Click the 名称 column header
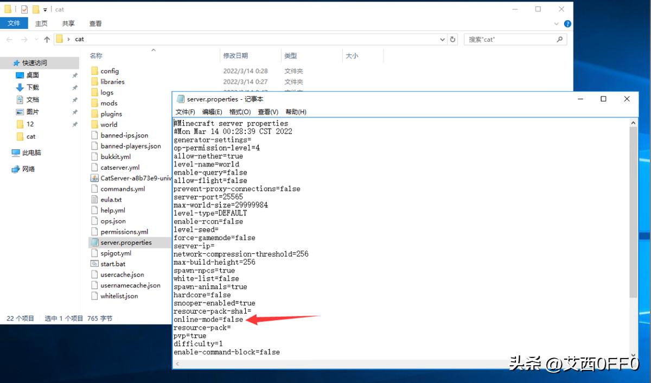The height and width of the screenshot is (383, 651). click(x=96, y=55)
